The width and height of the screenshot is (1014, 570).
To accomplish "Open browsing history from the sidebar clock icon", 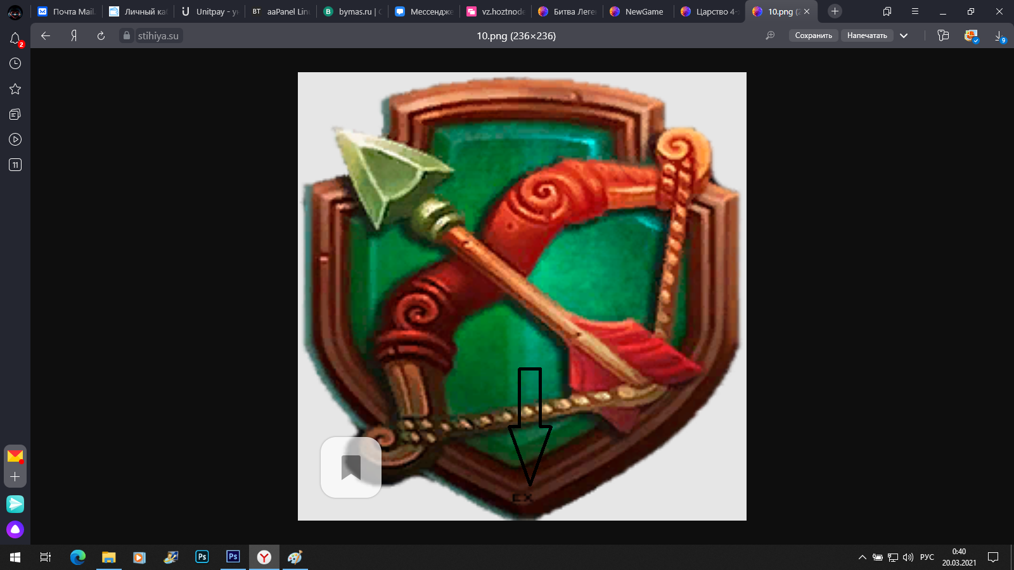I will [15, 63].
